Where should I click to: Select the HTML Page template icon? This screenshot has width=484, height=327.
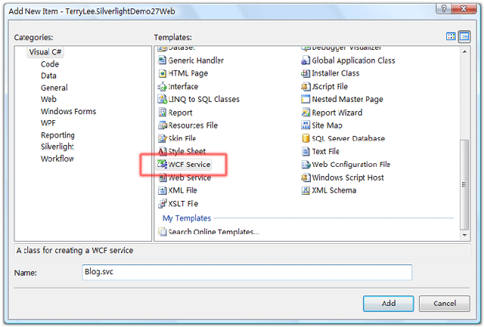click(x=162, y=73)
